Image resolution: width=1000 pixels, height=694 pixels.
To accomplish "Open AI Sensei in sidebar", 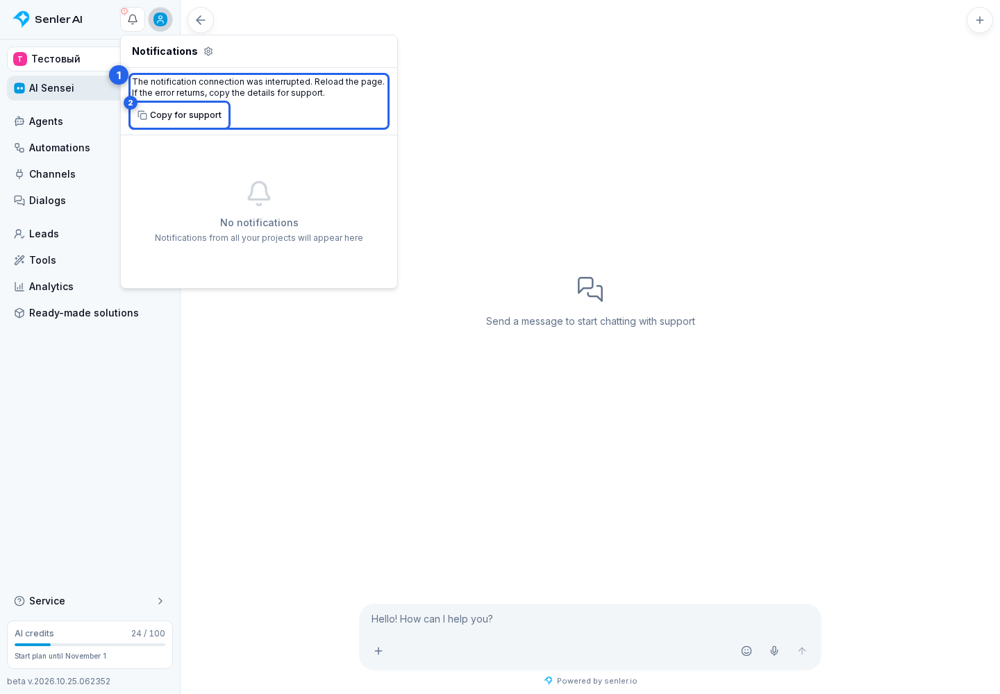I will point(64,88).
